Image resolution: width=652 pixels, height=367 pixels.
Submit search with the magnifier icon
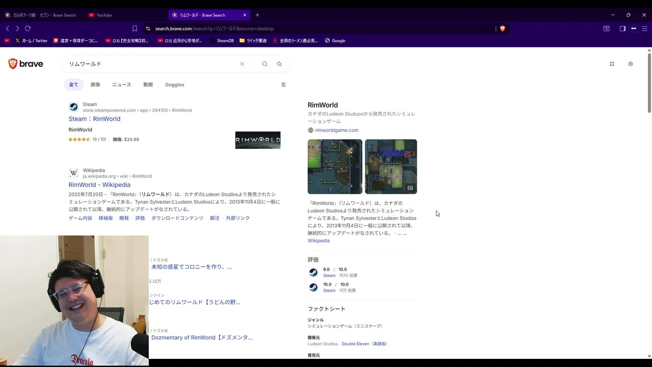click(264, 64)
